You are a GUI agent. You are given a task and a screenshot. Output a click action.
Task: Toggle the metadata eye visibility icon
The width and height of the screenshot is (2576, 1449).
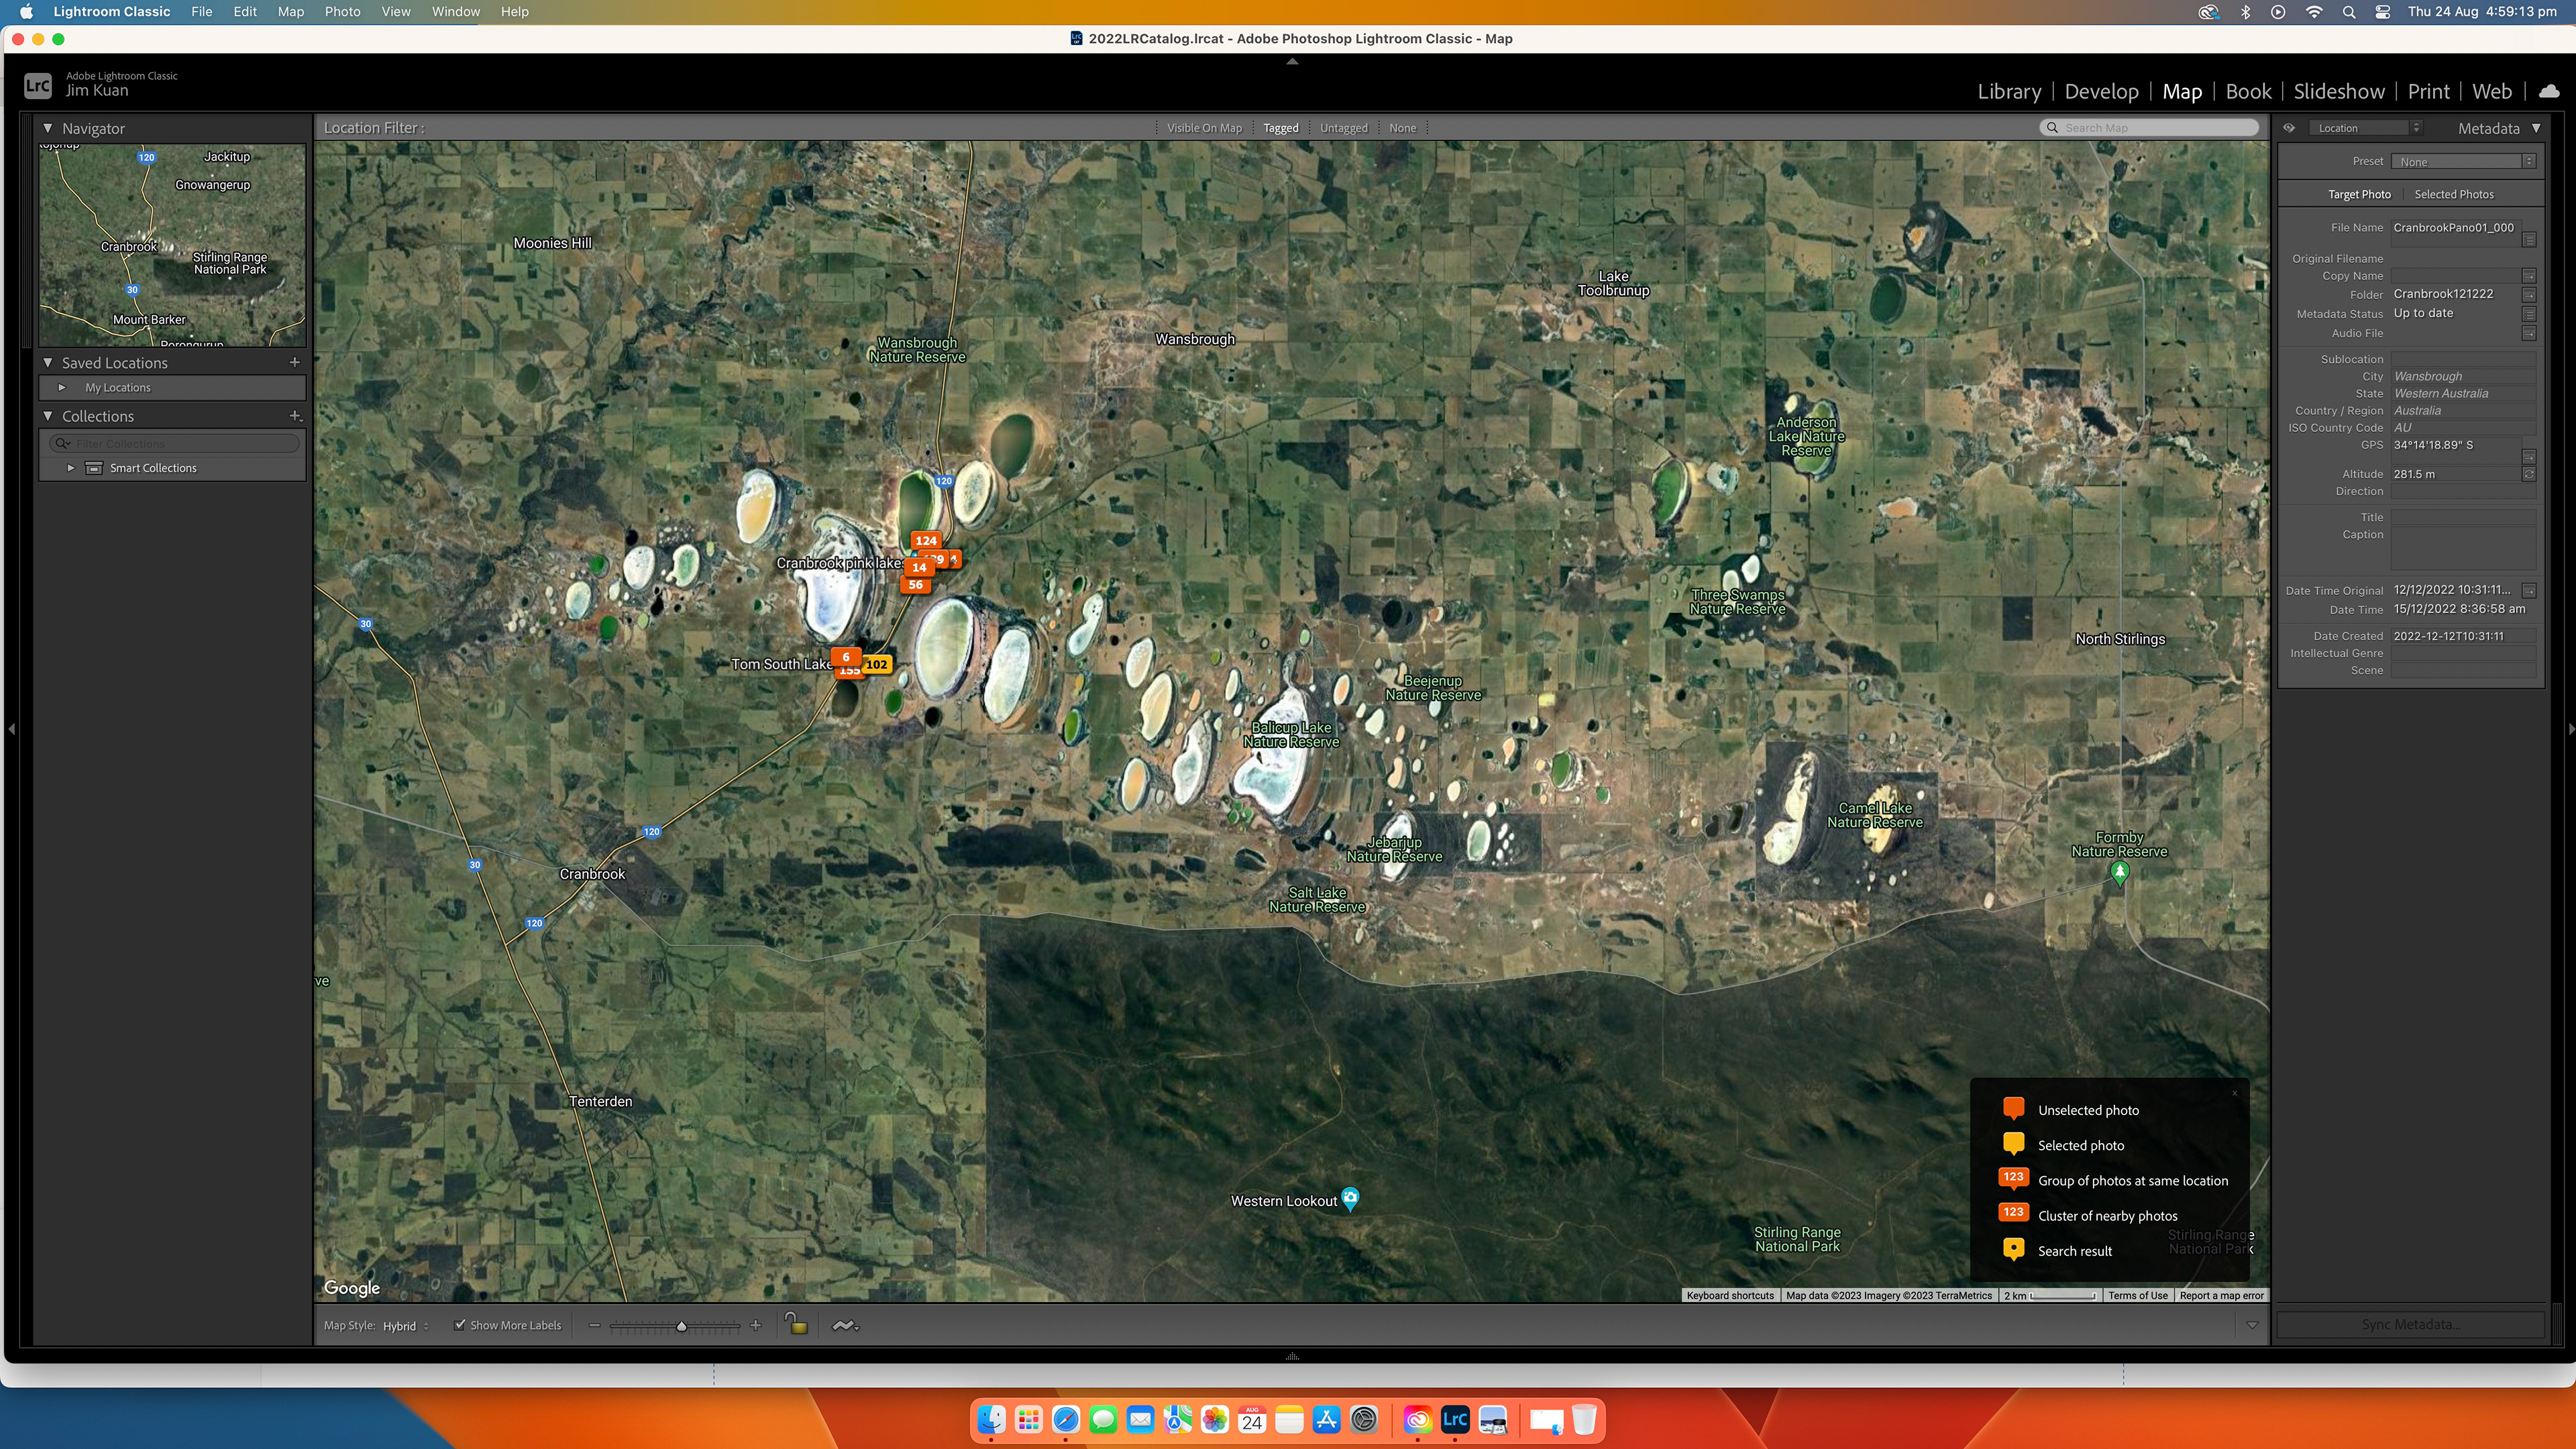click(x=2289, y=128)
